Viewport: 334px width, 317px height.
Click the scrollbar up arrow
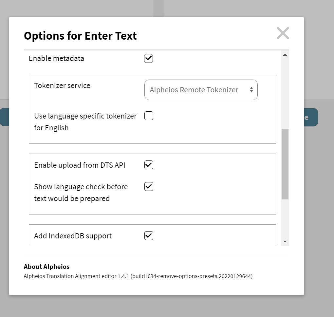(x=285, y=54)
